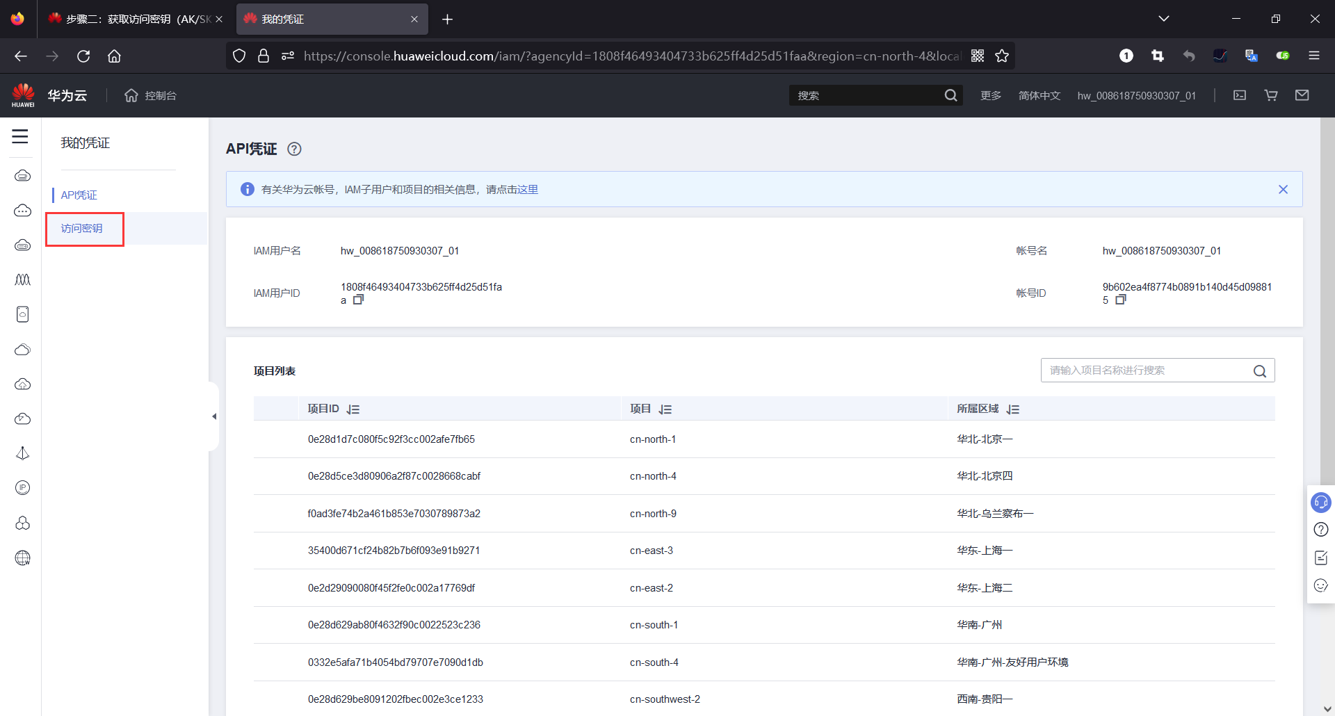Close the 我的凭证 browser tab
Screen dimensions: 1335x716
(x=414, y=19)
